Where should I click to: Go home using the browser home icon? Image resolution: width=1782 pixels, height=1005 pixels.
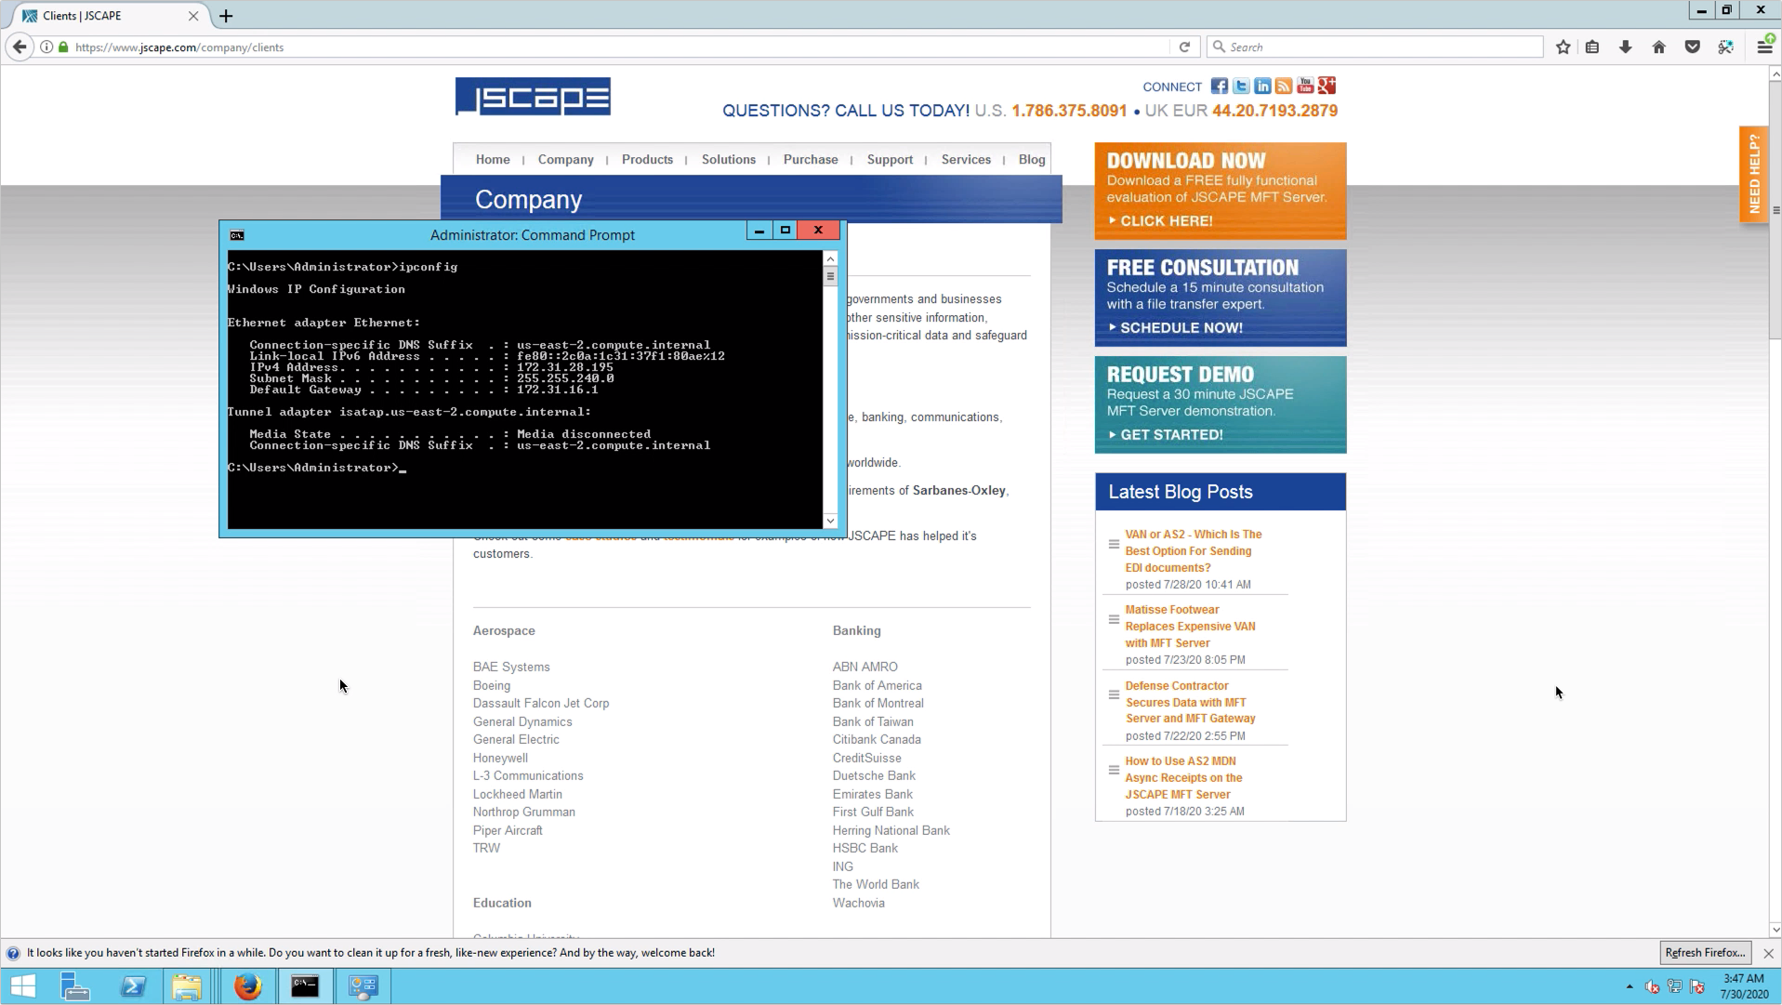click(1658, 46)
